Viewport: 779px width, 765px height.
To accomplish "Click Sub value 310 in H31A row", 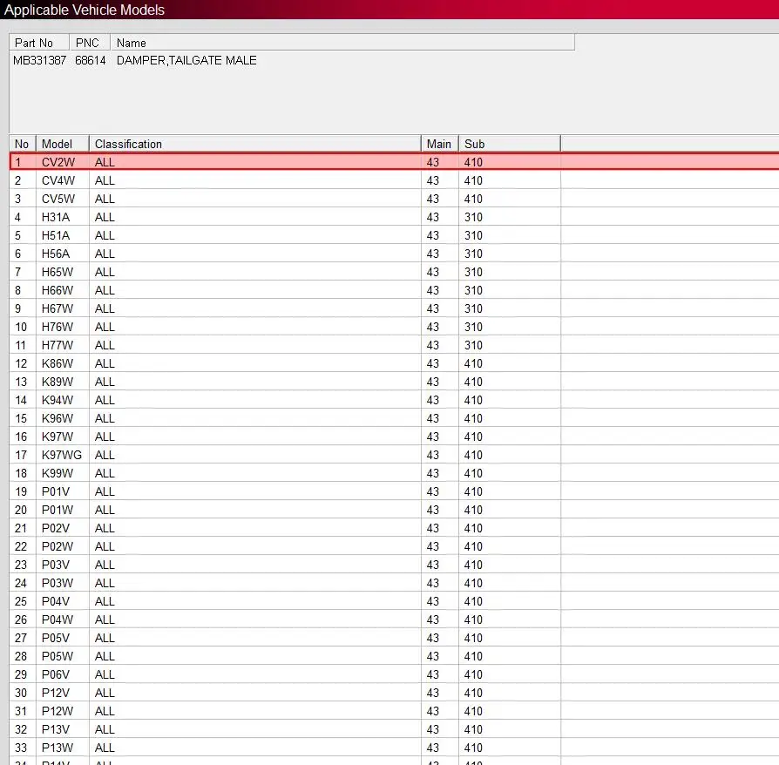I will click(473, 217).
